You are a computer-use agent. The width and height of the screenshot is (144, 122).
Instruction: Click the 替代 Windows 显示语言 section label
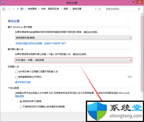pos(20,27)
